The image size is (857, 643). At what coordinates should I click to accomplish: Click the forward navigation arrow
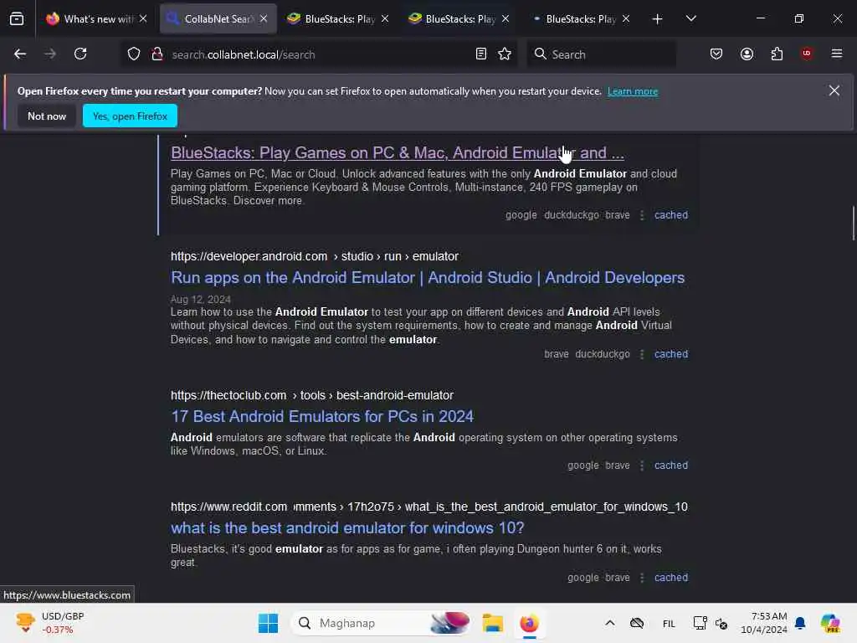click(50, 54)
